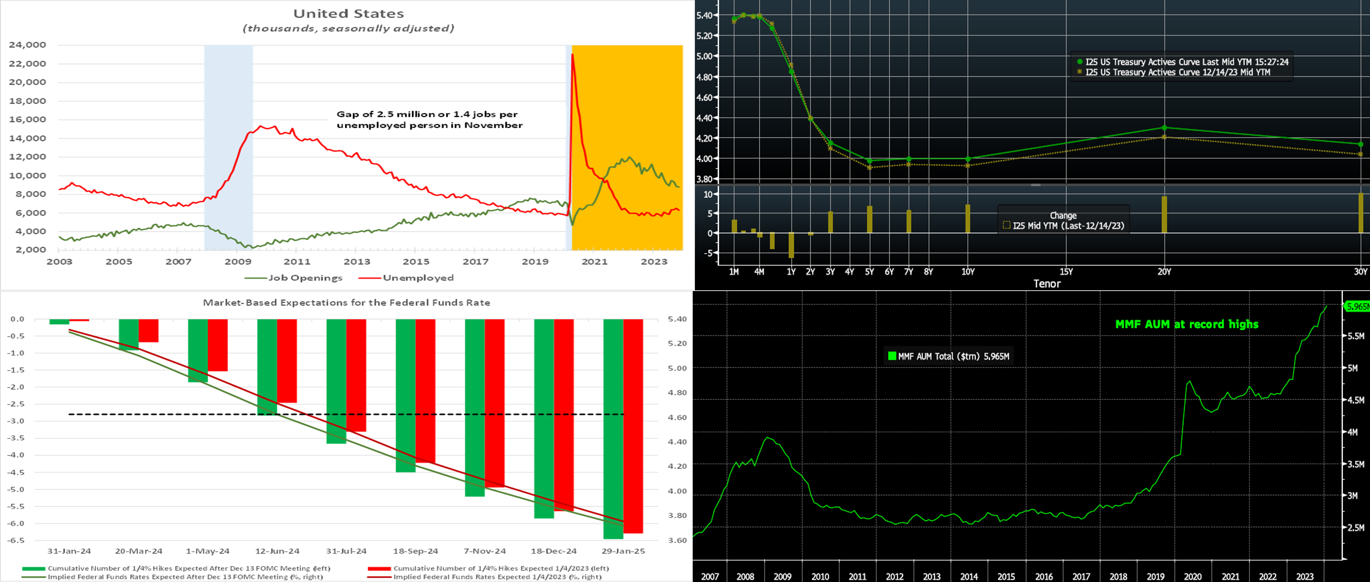
Task: Click the 10Y point on the green curve
Action: pos(968,159)
